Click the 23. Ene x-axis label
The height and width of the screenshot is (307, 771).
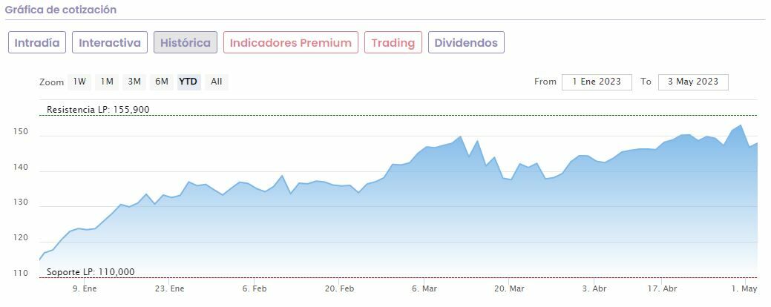point(170,288)
